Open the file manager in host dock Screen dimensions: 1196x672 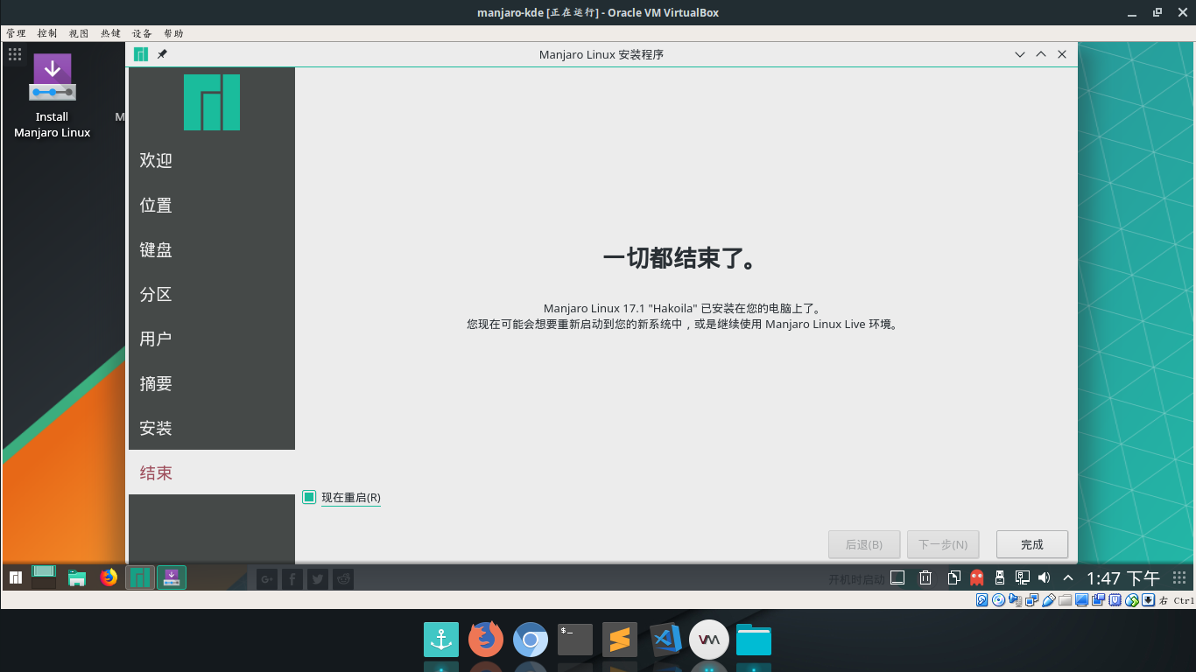(754, 640)
